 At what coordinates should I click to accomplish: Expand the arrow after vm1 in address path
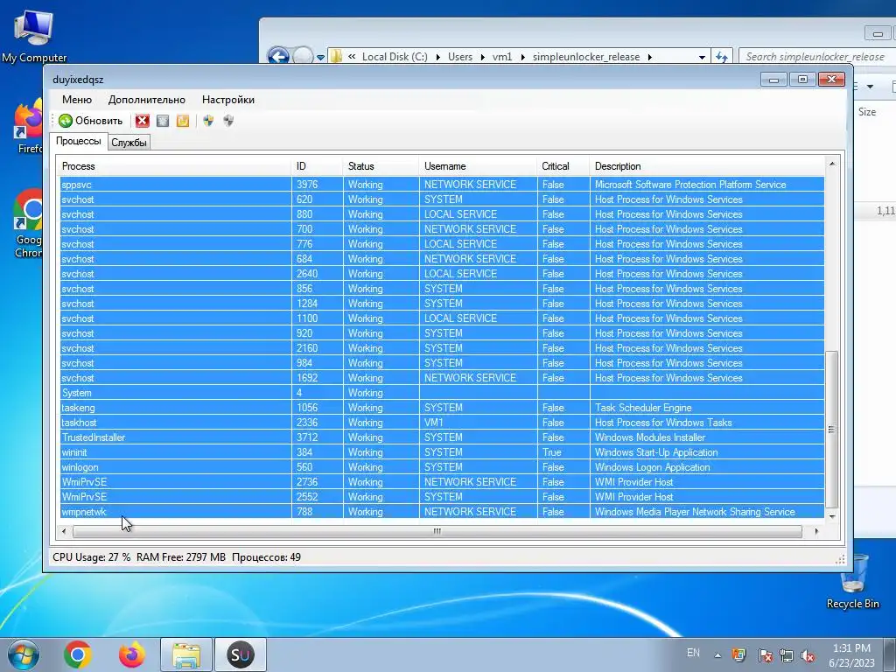(x=522, y=57)
